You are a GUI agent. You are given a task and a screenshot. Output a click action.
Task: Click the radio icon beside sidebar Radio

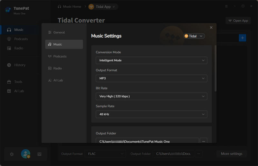[9, 48]
